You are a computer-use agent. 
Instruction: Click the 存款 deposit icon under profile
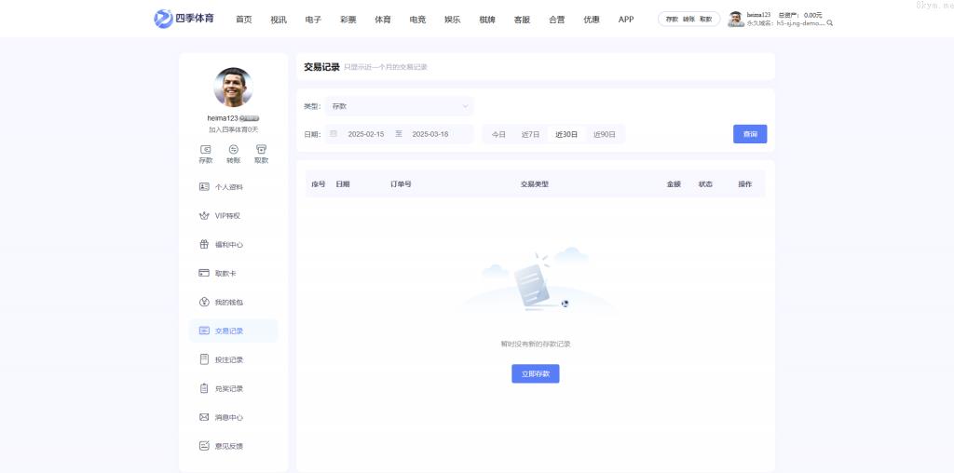pyautogui.click(x=205, y=153)
